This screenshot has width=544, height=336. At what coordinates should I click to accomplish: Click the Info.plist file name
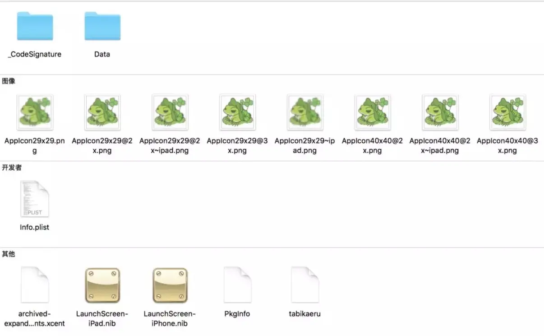click(35, 227)
